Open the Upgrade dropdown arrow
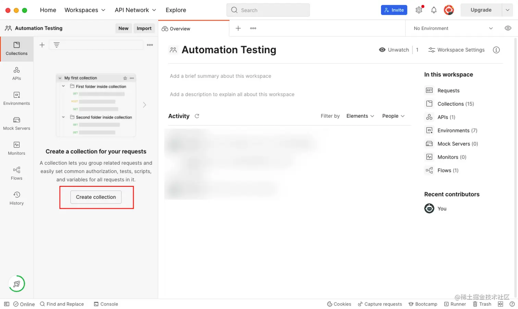 click(x=507, y=10)
